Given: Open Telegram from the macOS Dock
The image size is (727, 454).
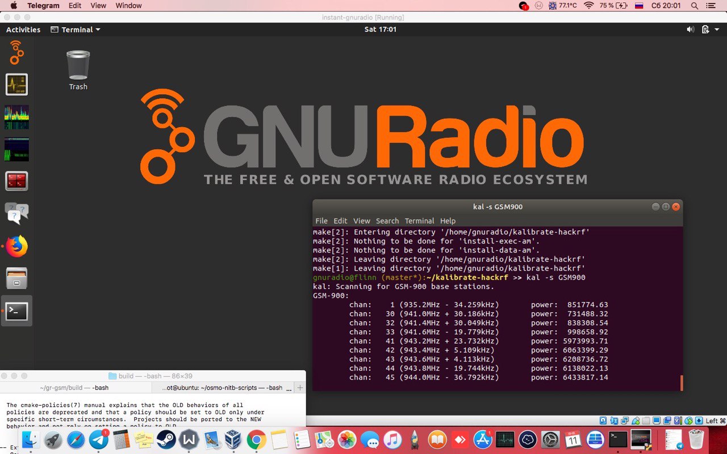Looking at the screenshot, I should point(99,440).
